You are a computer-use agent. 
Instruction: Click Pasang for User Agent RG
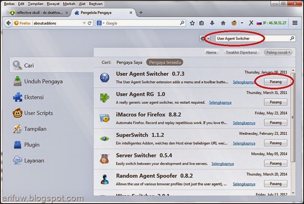click(x=276, y=102)
